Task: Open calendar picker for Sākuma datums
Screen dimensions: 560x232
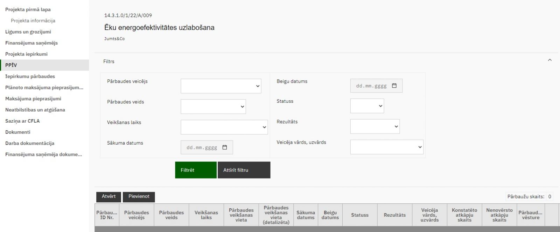Action: [x=225, y=147]
